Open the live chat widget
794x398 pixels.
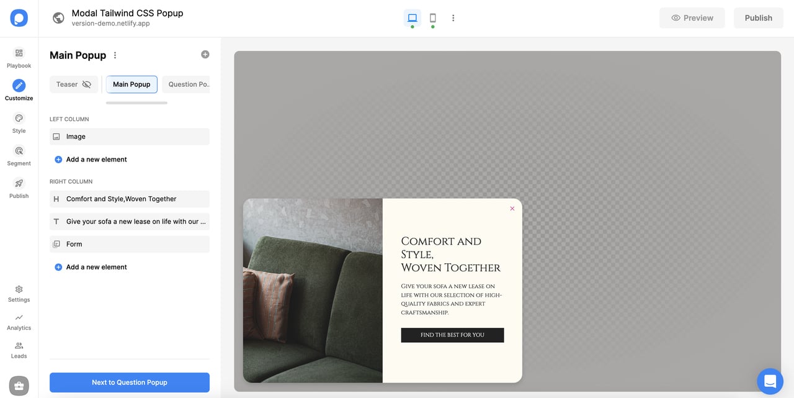point(770,381)
